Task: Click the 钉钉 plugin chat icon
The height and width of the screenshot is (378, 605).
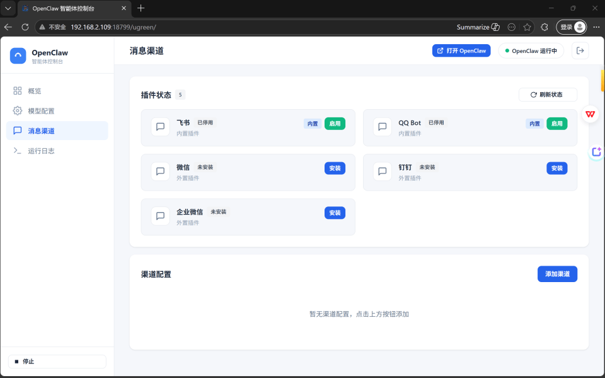Action: point(383,171)
